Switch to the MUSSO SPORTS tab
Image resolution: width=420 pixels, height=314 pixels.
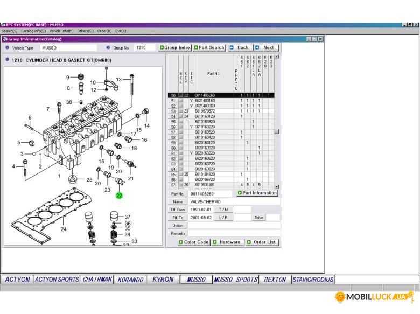(x=236, y=280)
